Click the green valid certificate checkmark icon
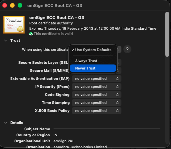 (x=31, y=34)
